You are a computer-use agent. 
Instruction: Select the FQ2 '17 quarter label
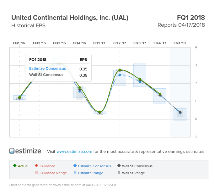pos(120,43)
